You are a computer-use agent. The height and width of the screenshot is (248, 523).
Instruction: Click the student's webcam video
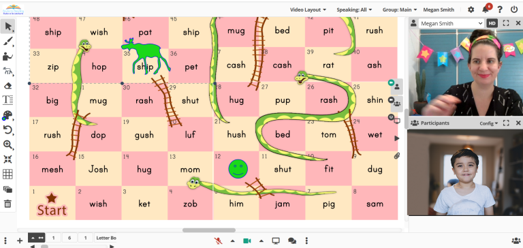point(465,172)
